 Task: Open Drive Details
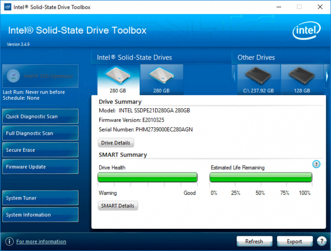116,143
